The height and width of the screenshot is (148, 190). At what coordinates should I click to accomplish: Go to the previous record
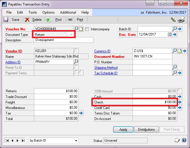(x=12, y=140)
